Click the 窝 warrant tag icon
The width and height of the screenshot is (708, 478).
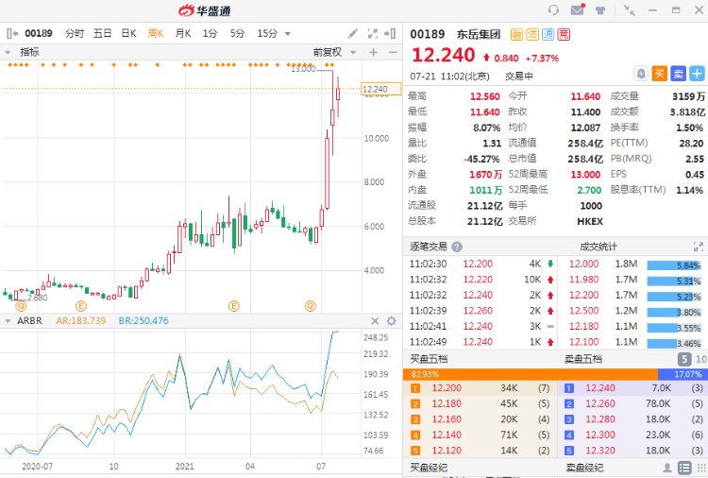coord(564,34)
